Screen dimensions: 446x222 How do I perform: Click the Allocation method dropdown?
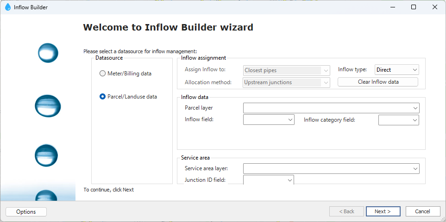287,82
